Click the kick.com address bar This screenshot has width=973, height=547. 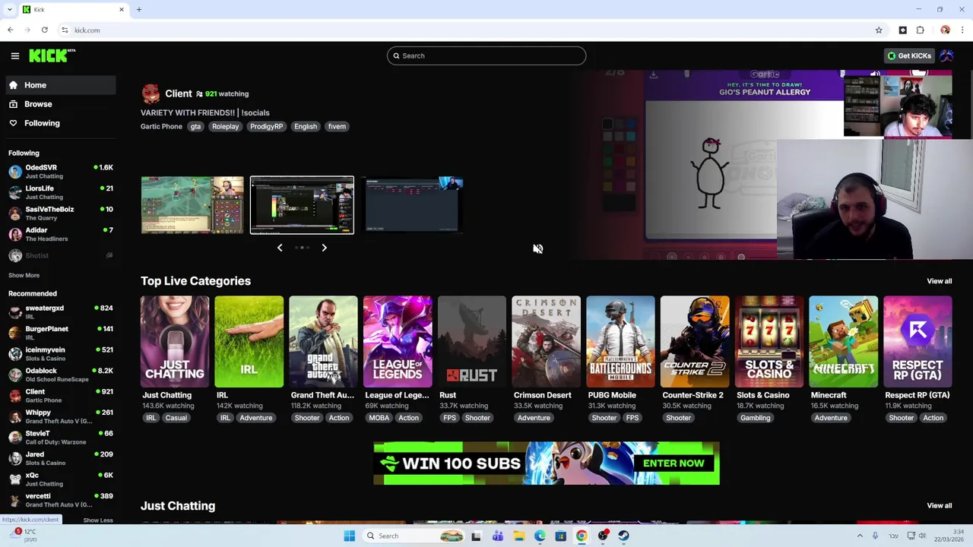tap(464, 30)
